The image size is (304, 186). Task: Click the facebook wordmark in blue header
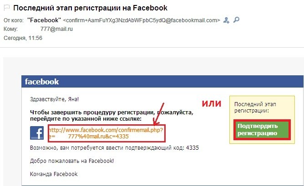pyautogui.click(x=42, y=82)
